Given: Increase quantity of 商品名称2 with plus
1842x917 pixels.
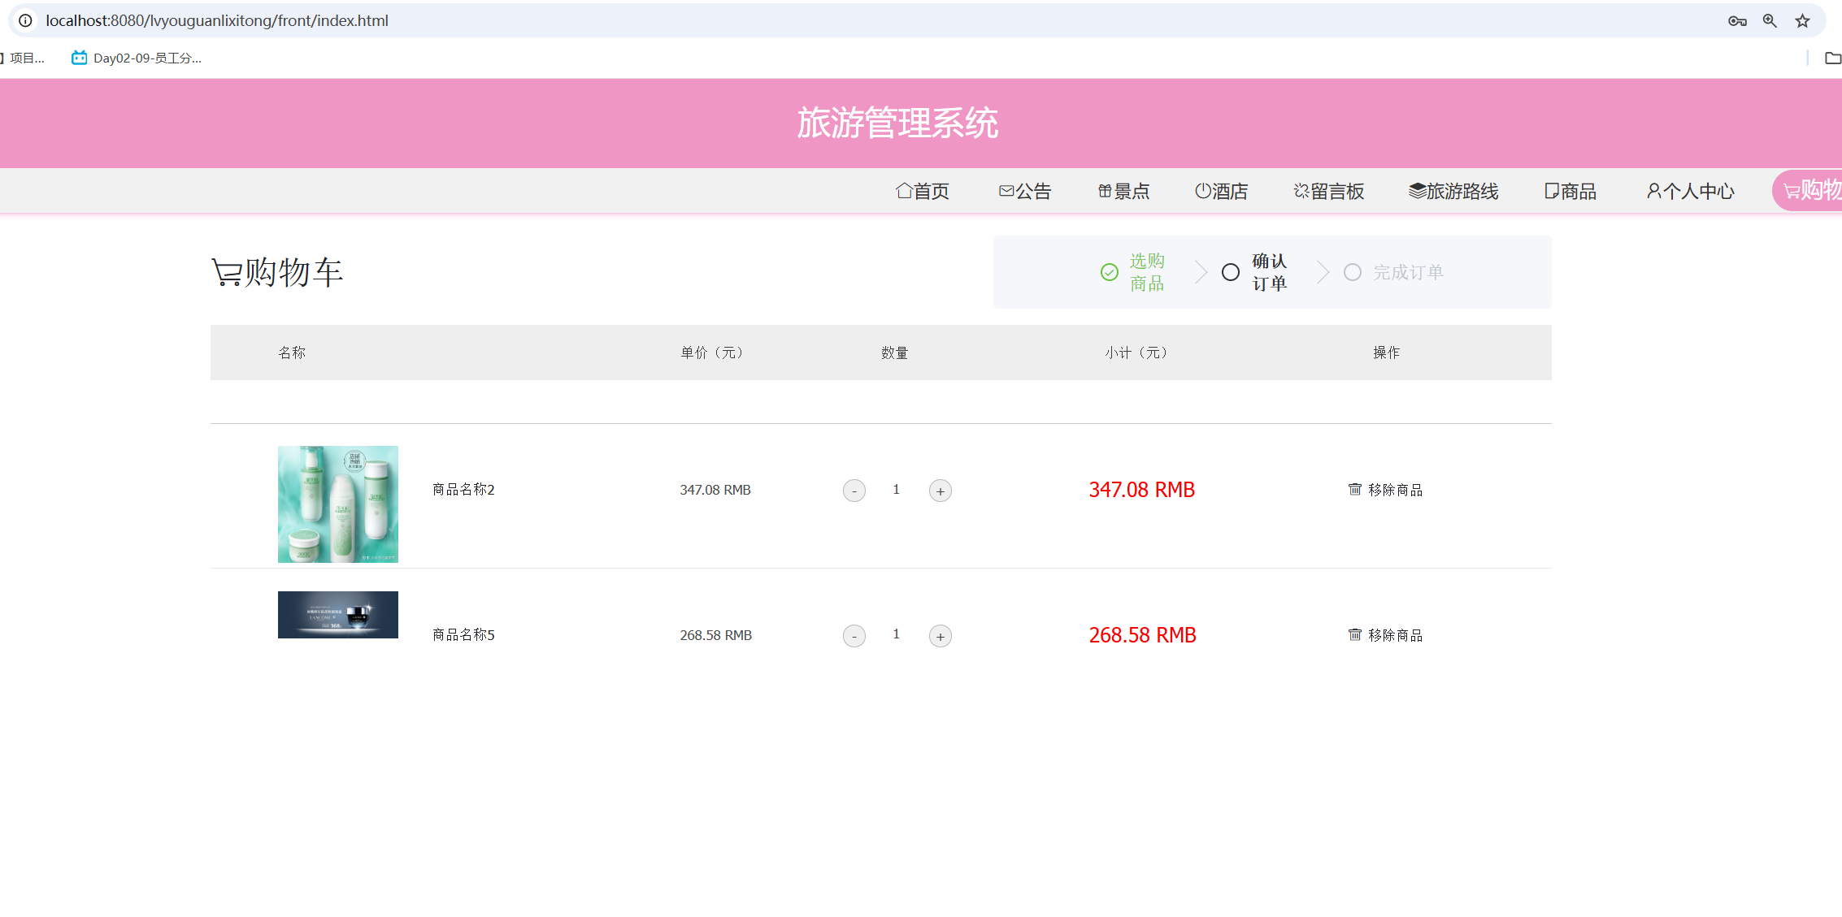Looking at the screenshot, I should (940, 491).
